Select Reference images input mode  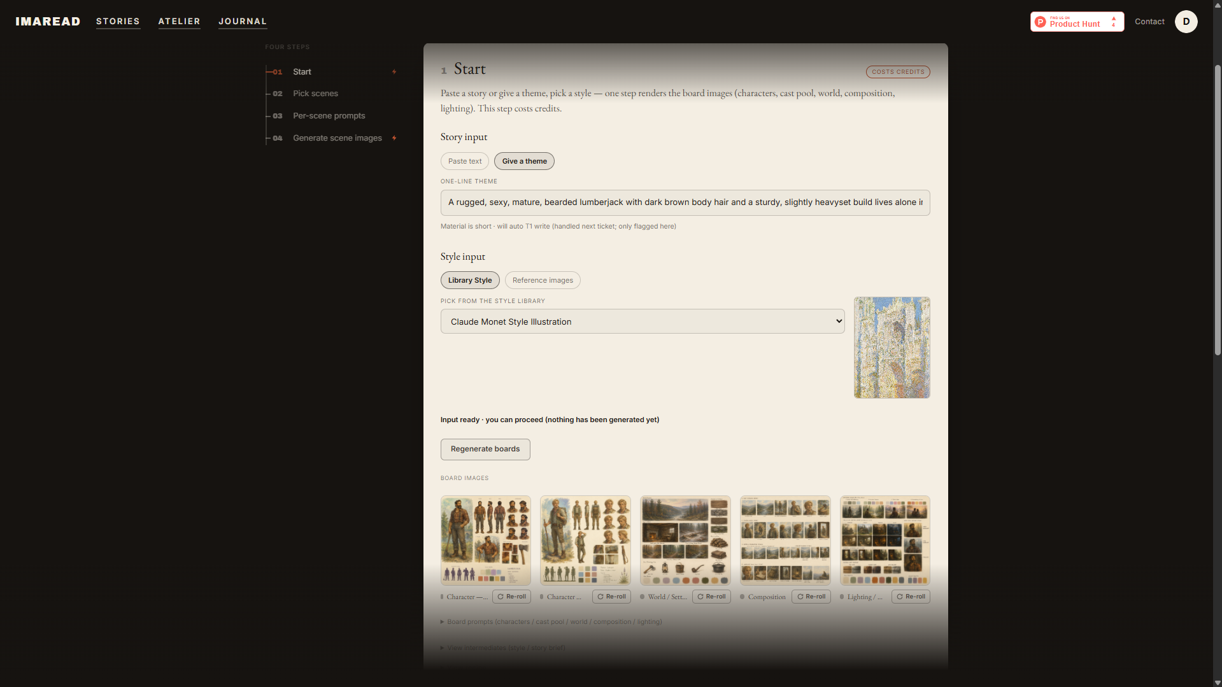click(543, 280)
